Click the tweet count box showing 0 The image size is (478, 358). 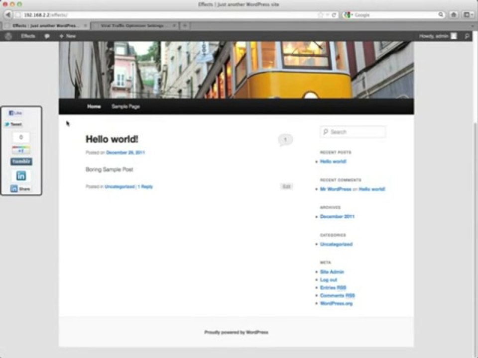(x=21, y=137)
